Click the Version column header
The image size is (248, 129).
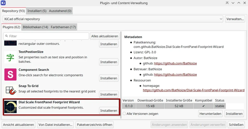[x=128, y=100]
